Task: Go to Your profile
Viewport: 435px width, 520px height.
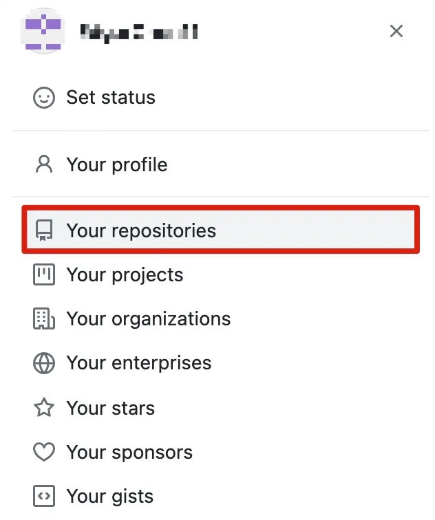Action: [x=117, y=165]
